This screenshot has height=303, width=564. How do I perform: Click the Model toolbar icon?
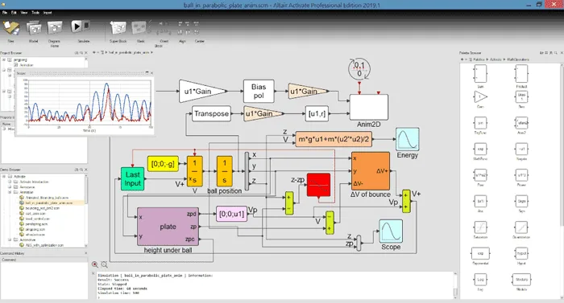coord(34,28)
